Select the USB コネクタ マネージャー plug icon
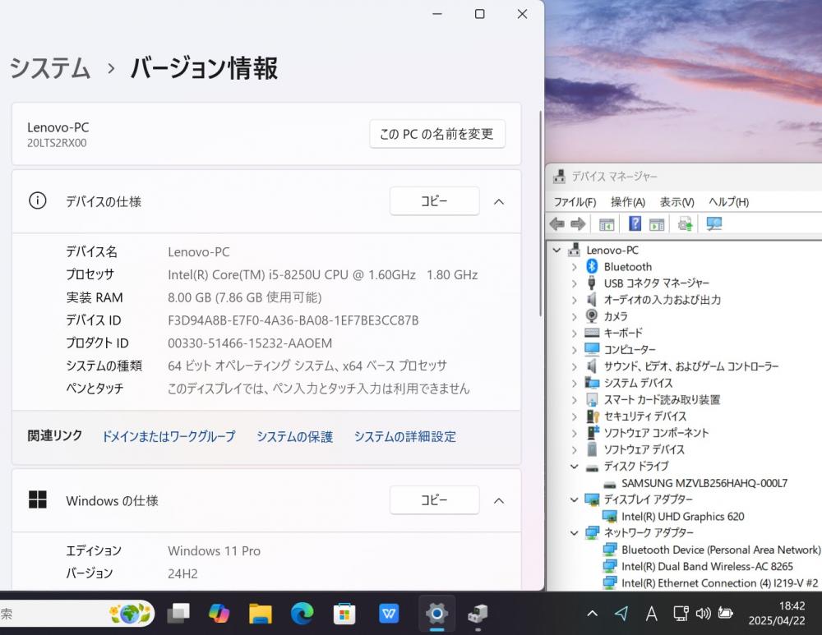 591,283
